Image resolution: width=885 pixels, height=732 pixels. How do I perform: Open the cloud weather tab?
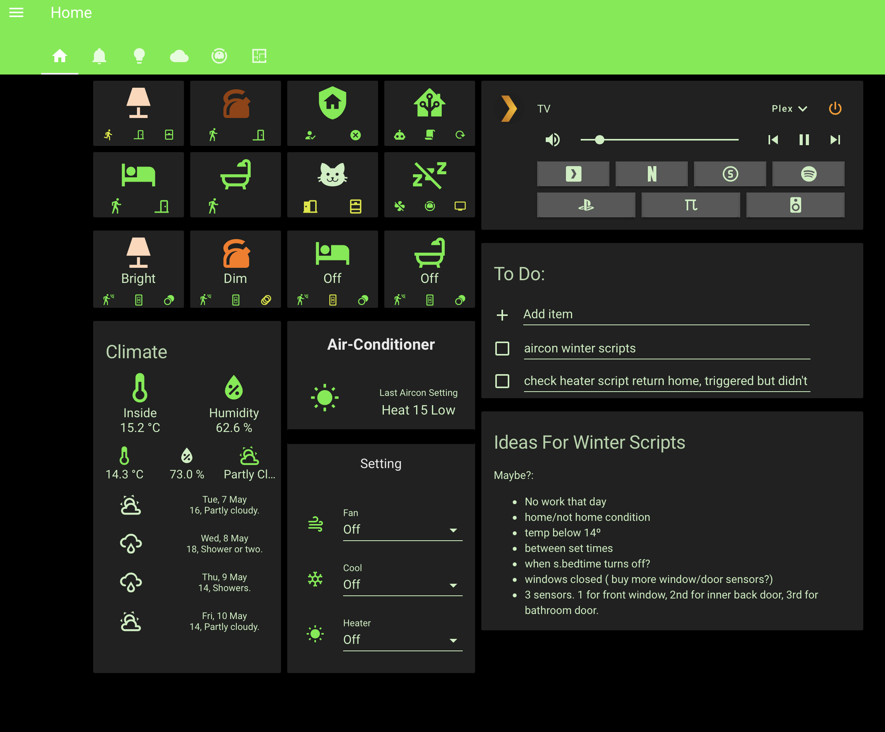[x=179, y=56]
